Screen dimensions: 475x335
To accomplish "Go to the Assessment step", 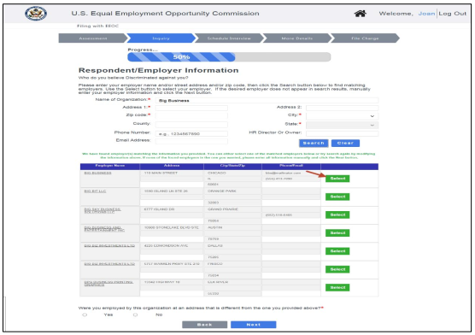I will pyautogui.click(x=93, y=38).
